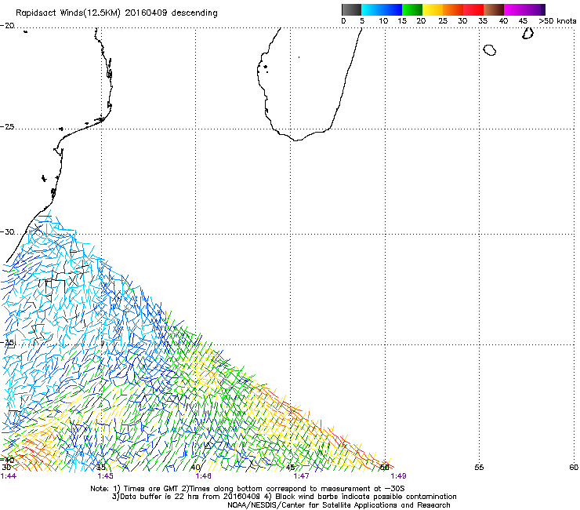Click the cyan-blue 5-15 knots legend segment
The image size is (580, 510).
coord(382,9)
